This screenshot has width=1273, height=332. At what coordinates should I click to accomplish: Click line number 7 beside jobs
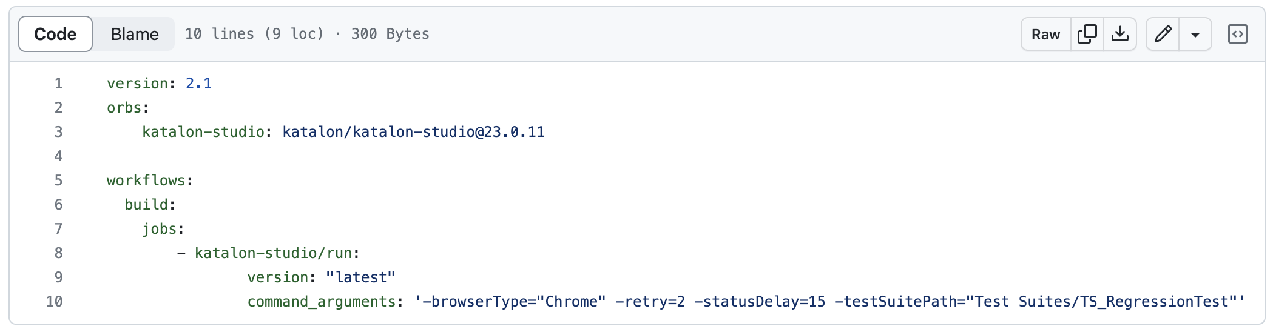point(58,229)
